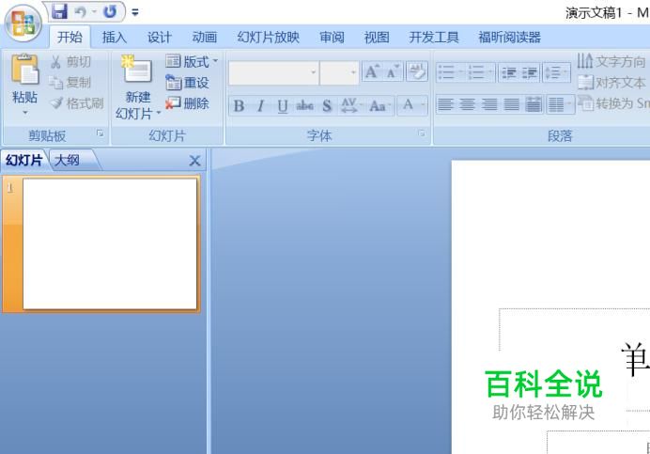Close the slides thumbnail pane
The width and height of the screenshot is (650, 454).
tap(194, 161)
